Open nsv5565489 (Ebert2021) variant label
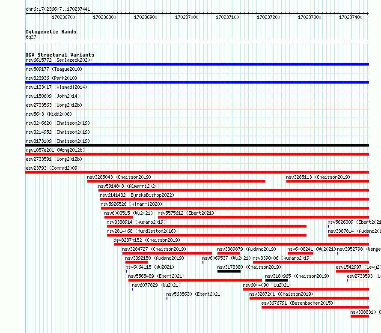Viewport: 381px width, 333px height. pos(156,276)
